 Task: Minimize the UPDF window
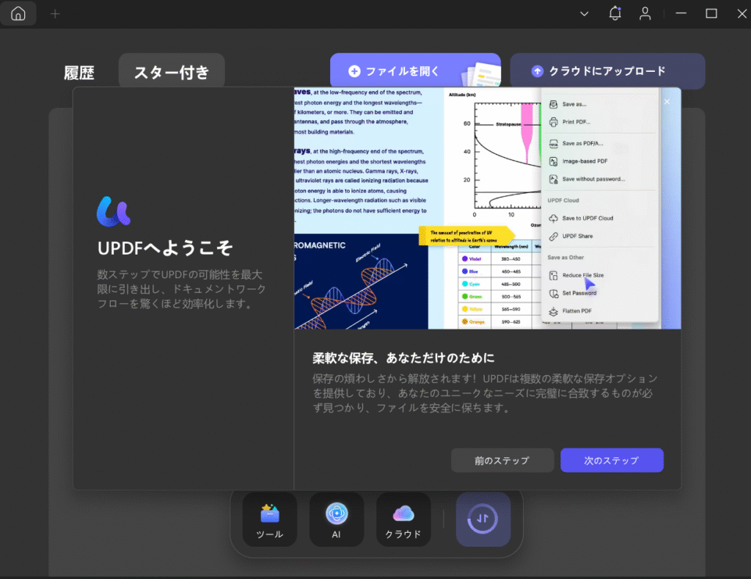(x=681, y=13)
